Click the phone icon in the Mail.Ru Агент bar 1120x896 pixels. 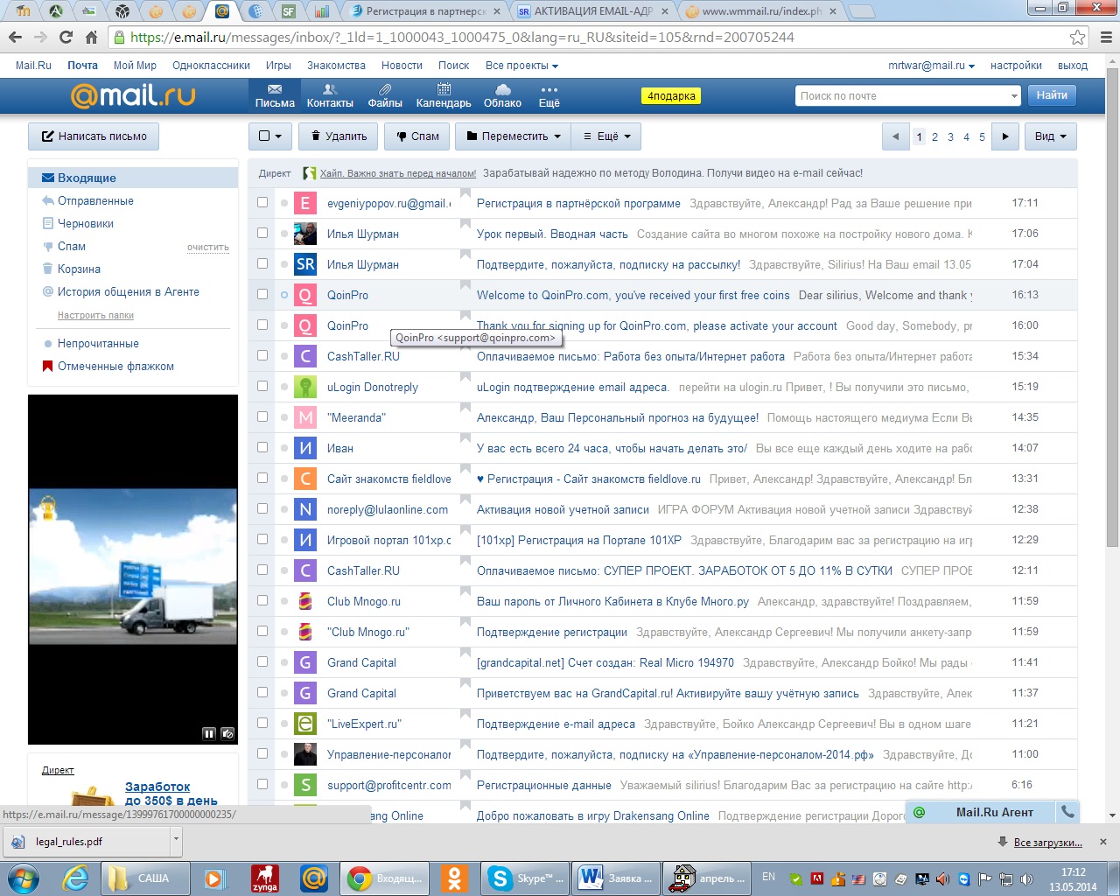pyautogui.click(x=1067, y=812)
